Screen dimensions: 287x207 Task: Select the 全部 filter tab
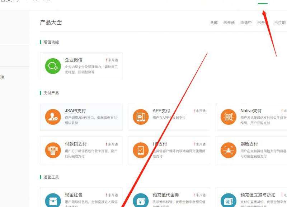pos(214,23)
